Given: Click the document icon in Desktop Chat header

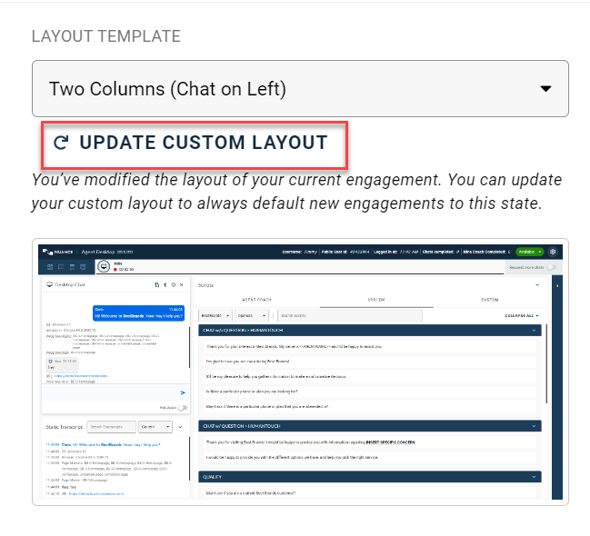Looking at the screenshot, I should (x=157, y=284).
